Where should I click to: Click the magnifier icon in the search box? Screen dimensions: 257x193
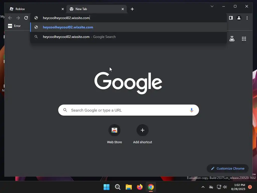(65, 110)
